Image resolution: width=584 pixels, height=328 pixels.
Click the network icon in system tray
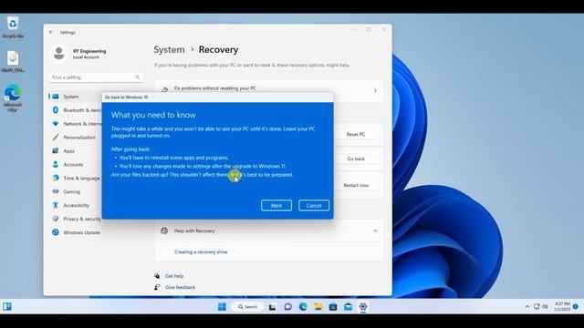(x=537, y=307)
